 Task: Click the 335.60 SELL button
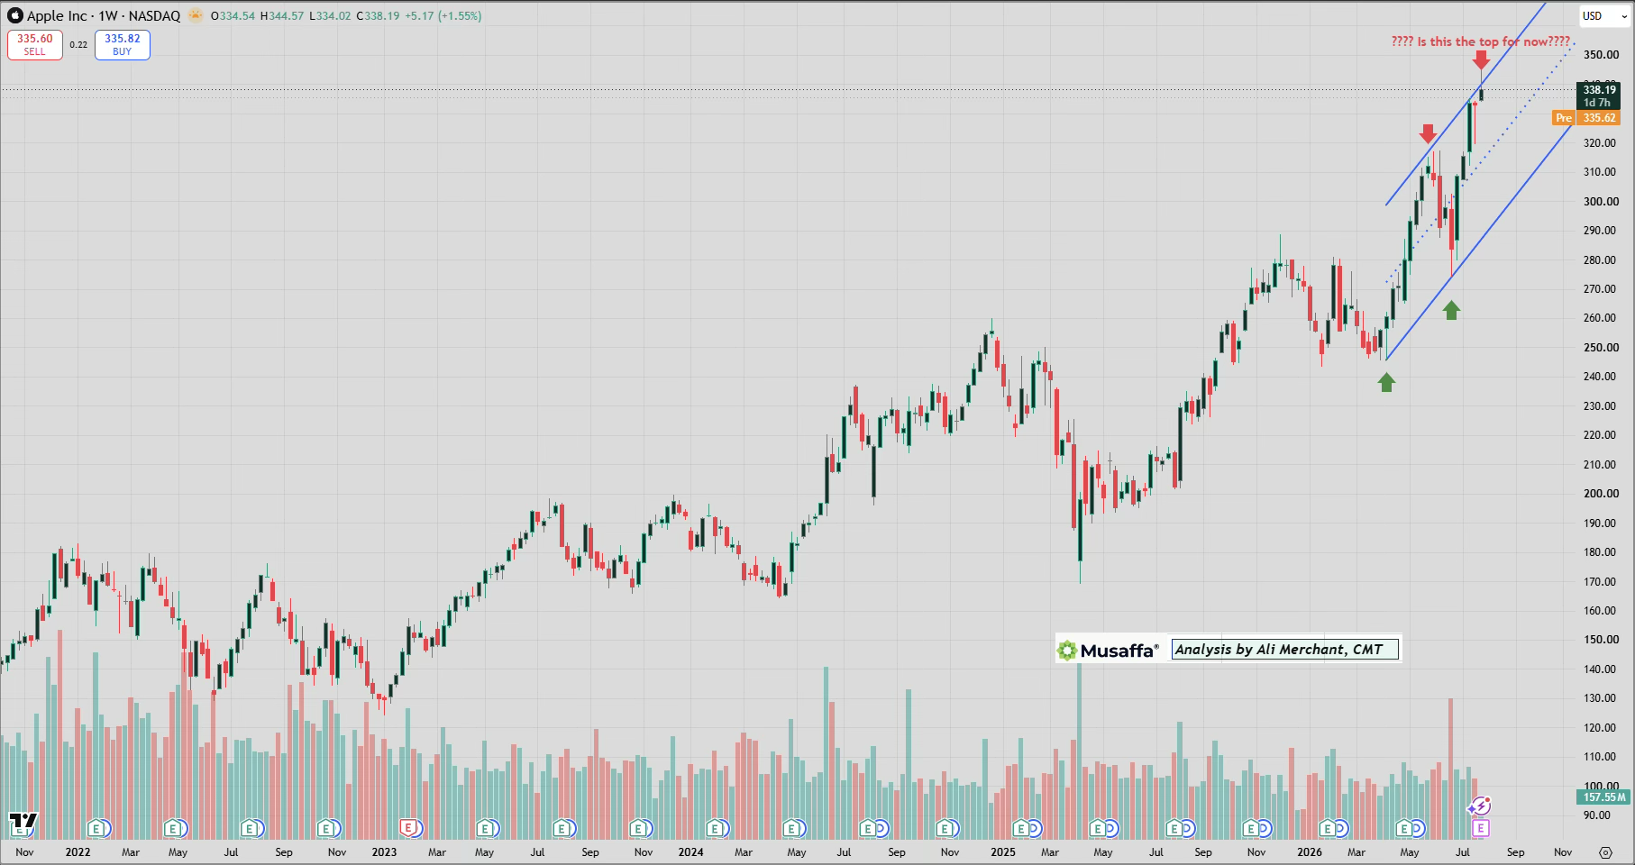[x=35, y=45]
